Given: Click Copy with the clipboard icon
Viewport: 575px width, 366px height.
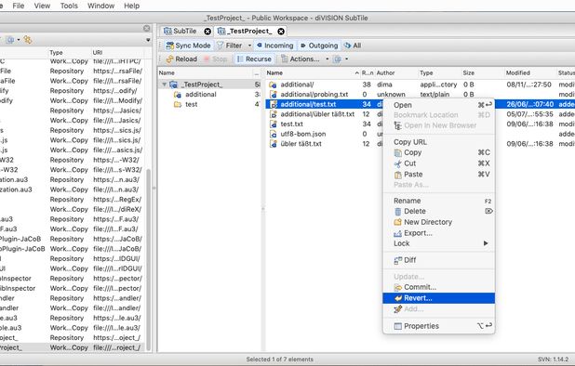Looking at the screenshot, I should [x=438, y=152].
